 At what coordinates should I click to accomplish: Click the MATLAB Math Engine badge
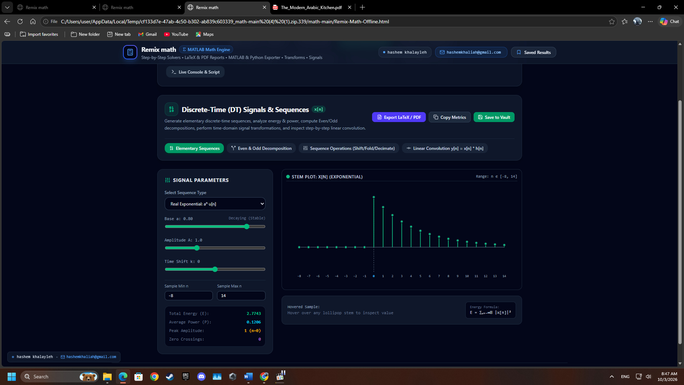point(206,49)
